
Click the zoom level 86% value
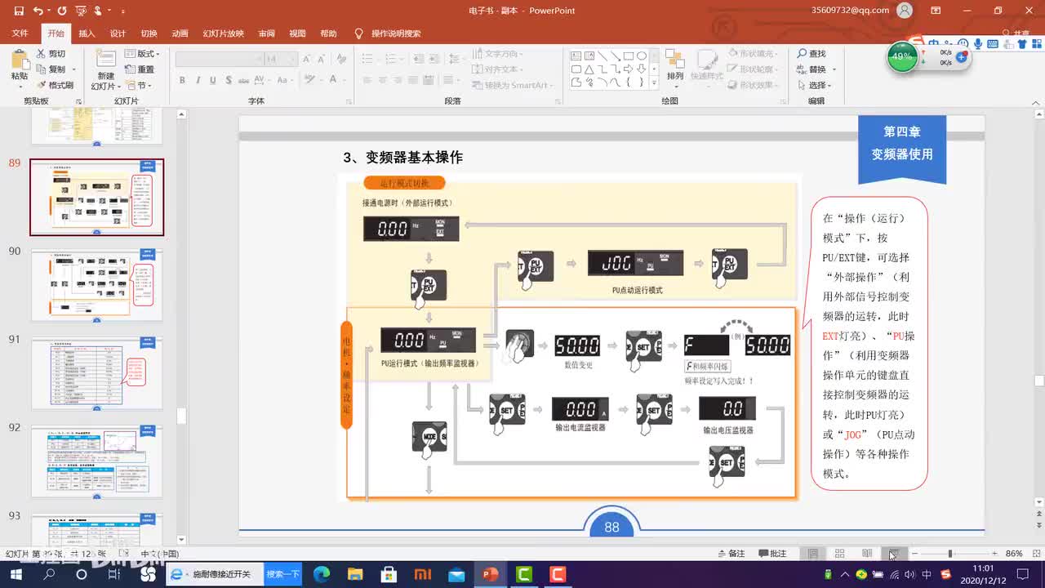point(1014,554)
